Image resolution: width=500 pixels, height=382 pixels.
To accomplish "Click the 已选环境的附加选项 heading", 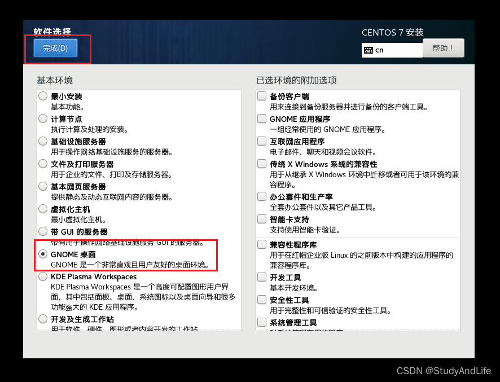I will (x=296, y=80).
